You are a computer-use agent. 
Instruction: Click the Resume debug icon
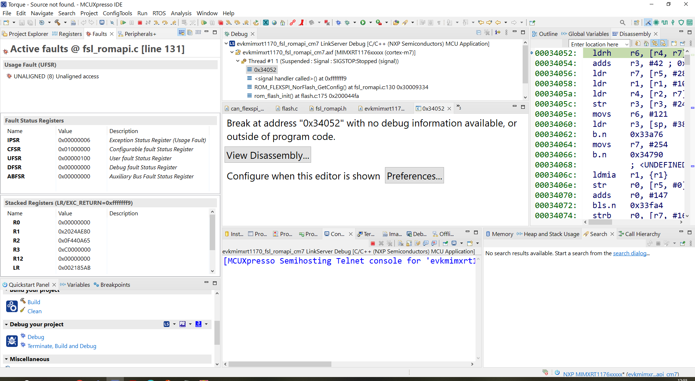pos(123,22)
